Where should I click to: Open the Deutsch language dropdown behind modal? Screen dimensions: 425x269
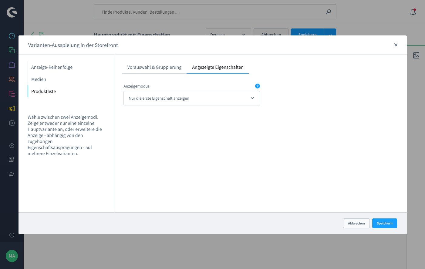point(228,32)
